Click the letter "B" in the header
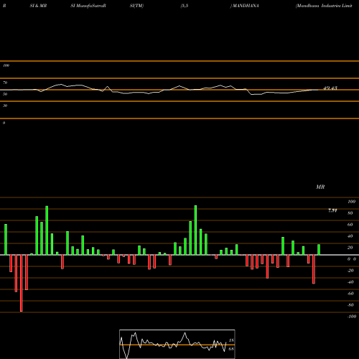The height and width of the screenshot is (359, 359). click(x=4, y=6)
